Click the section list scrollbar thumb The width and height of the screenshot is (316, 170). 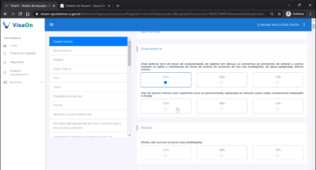click(x=129, y=53)
